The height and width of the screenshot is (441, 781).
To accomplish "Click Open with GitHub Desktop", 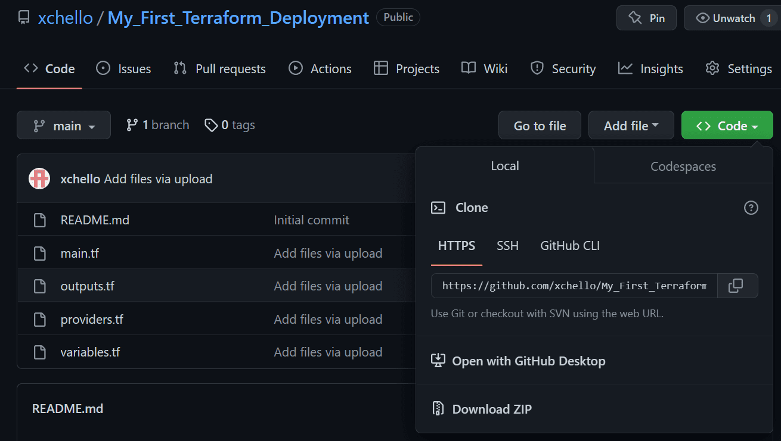I will pos(518,361).
